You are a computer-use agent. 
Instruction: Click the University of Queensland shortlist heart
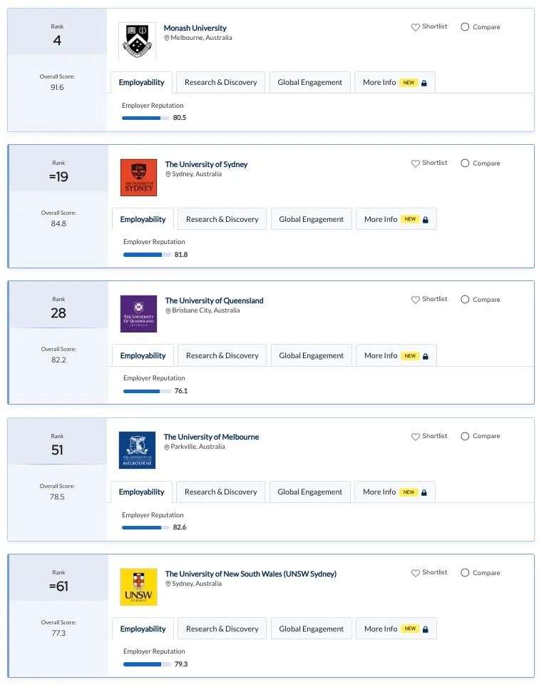point(415,300)
